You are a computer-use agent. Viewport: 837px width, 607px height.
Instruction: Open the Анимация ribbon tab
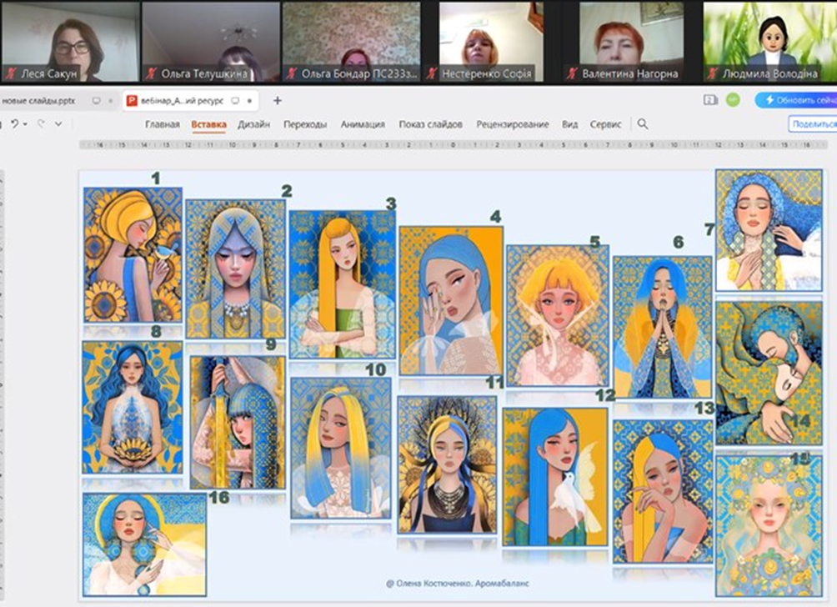pos(363,124)
